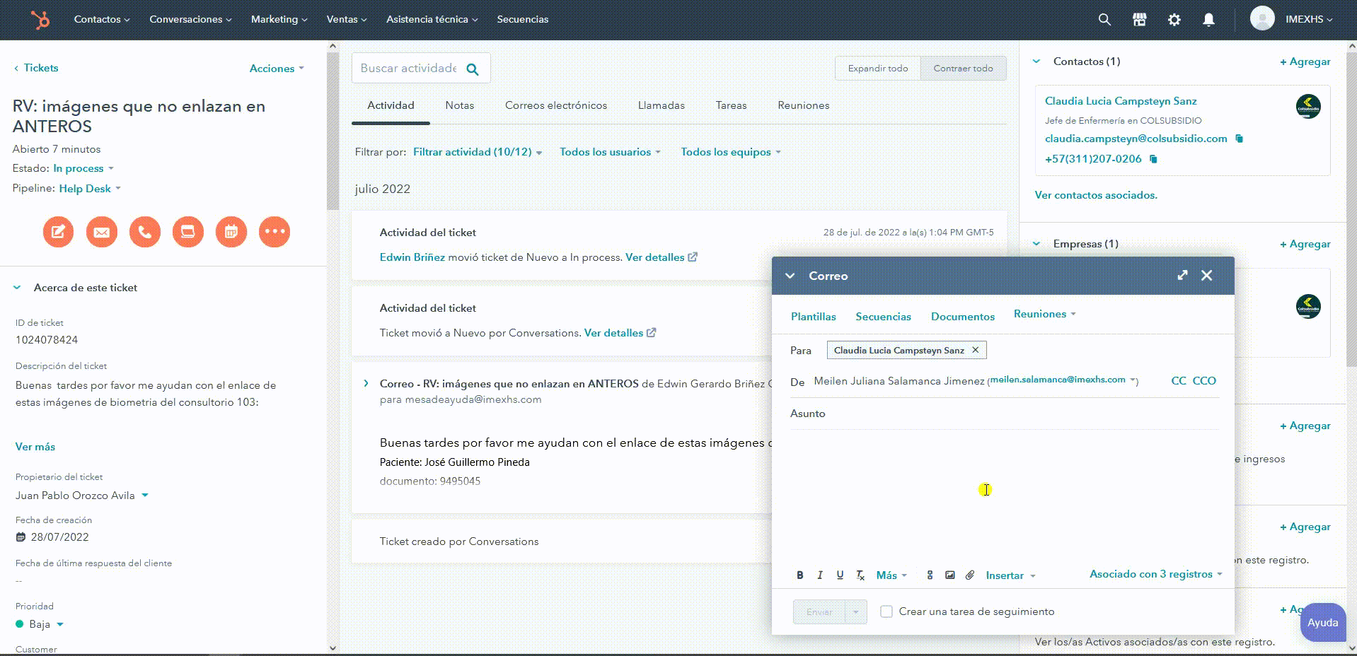Click the insert image icon in editor
Screen dimensions: 1357x656
point(950,575)
